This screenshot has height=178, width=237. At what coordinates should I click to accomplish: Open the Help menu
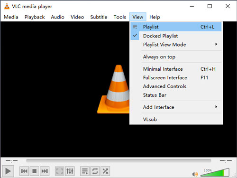click(155, 17)
